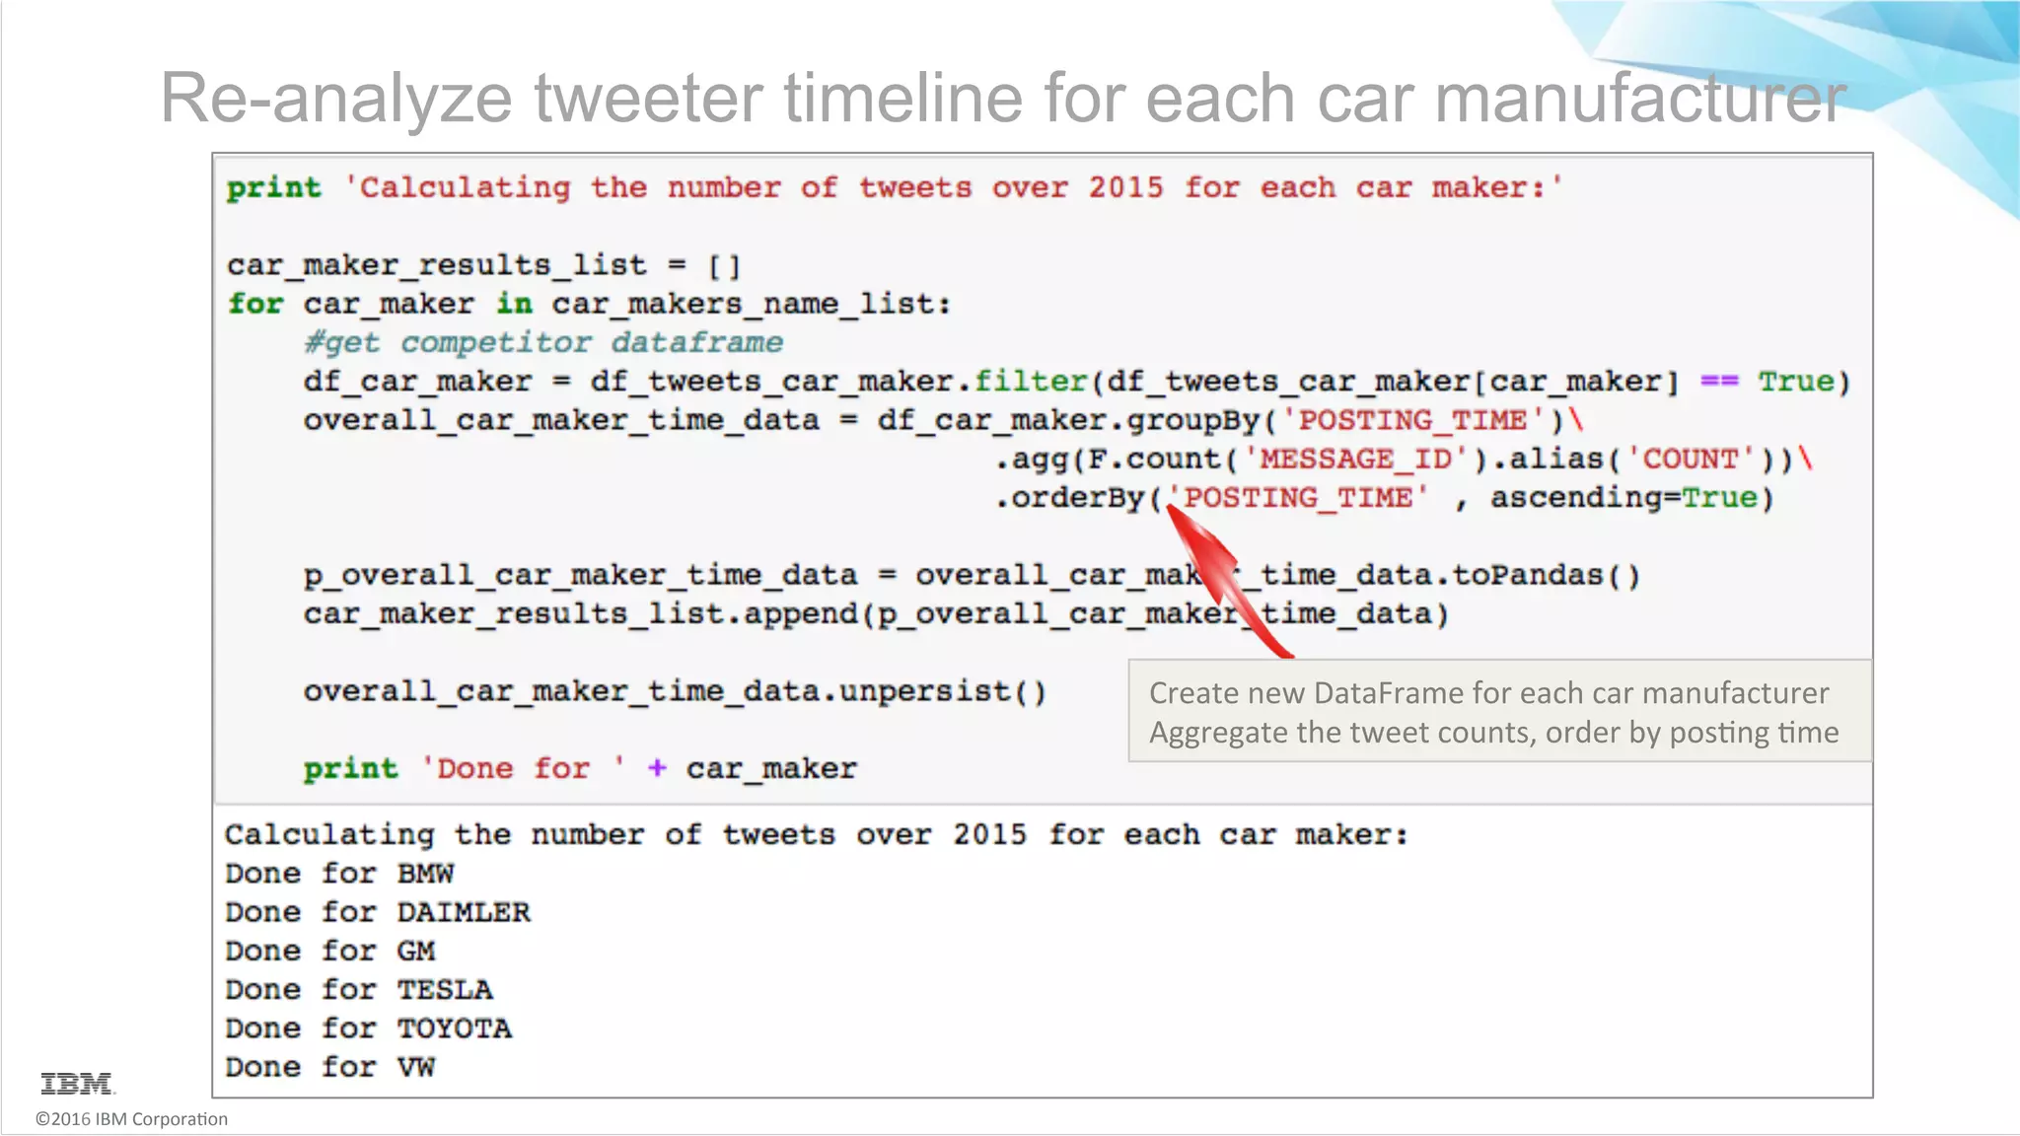Click the 'car_maker_results_list.append' line
The width and height of the screenshot is (2020, 1136).
pyautogui.click(x=877, y=613)
